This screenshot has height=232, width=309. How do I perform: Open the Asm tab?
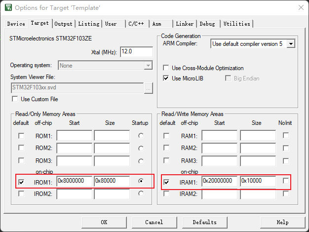point(161,24)
